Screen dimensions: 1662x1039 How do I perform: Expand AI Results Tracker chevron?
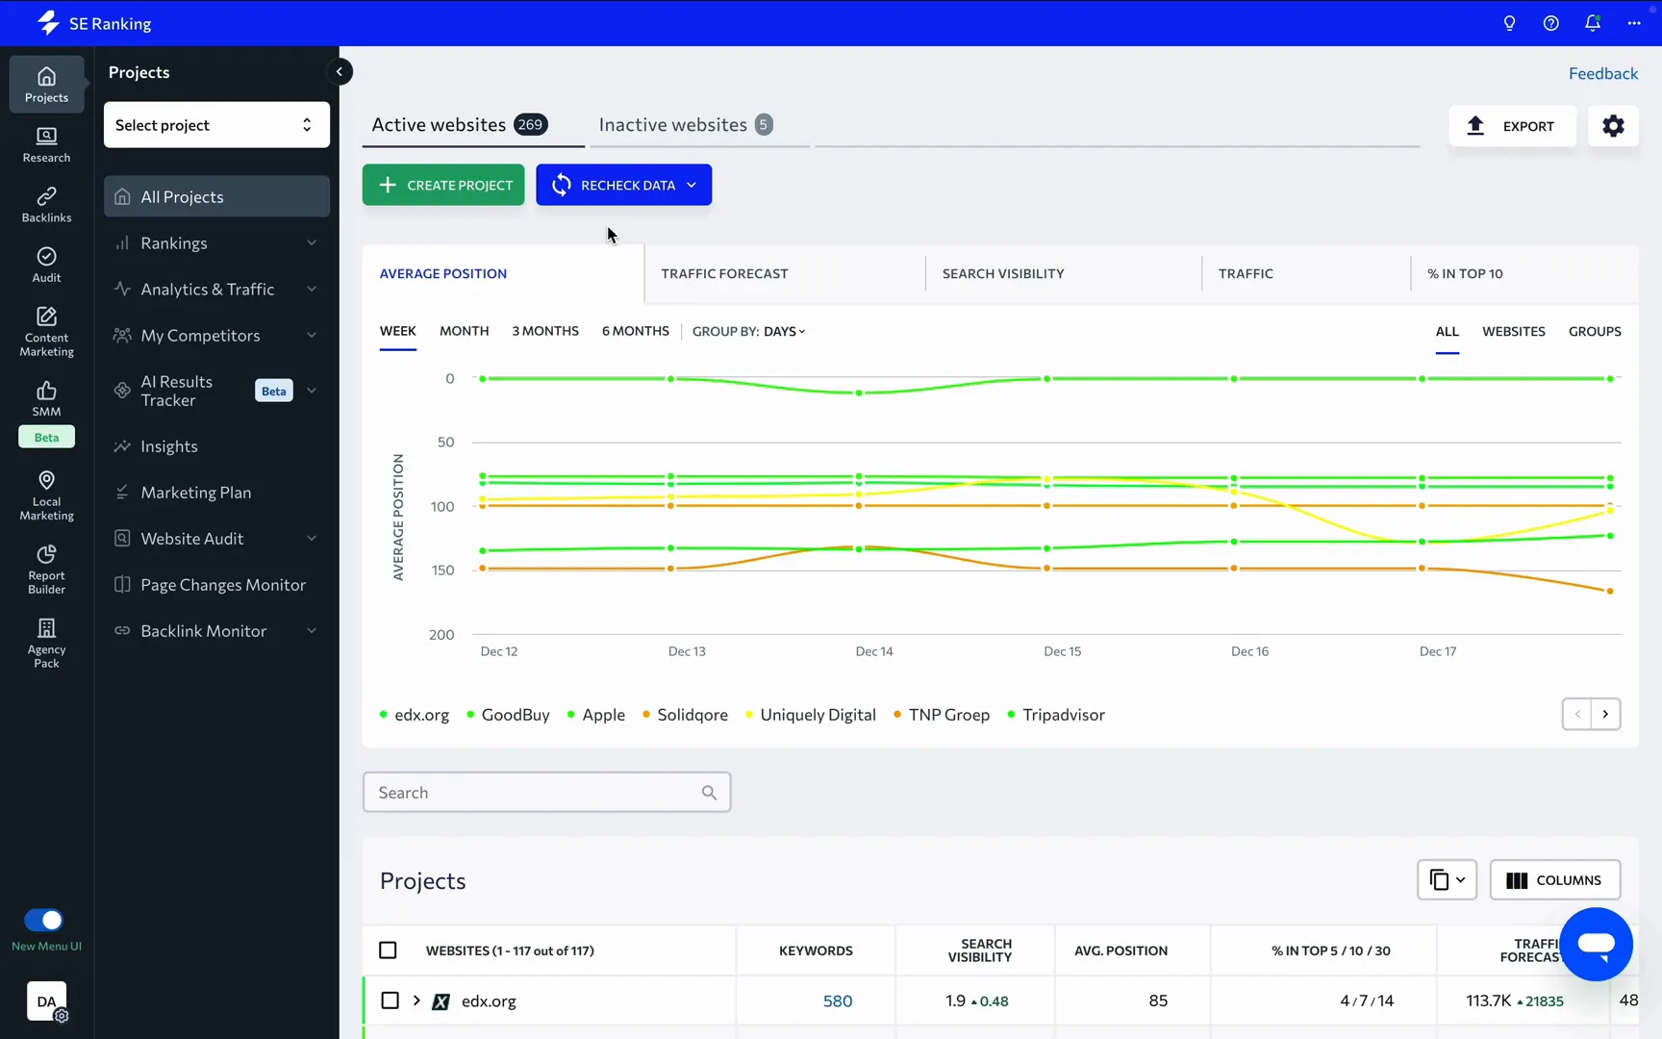(312, 391)
